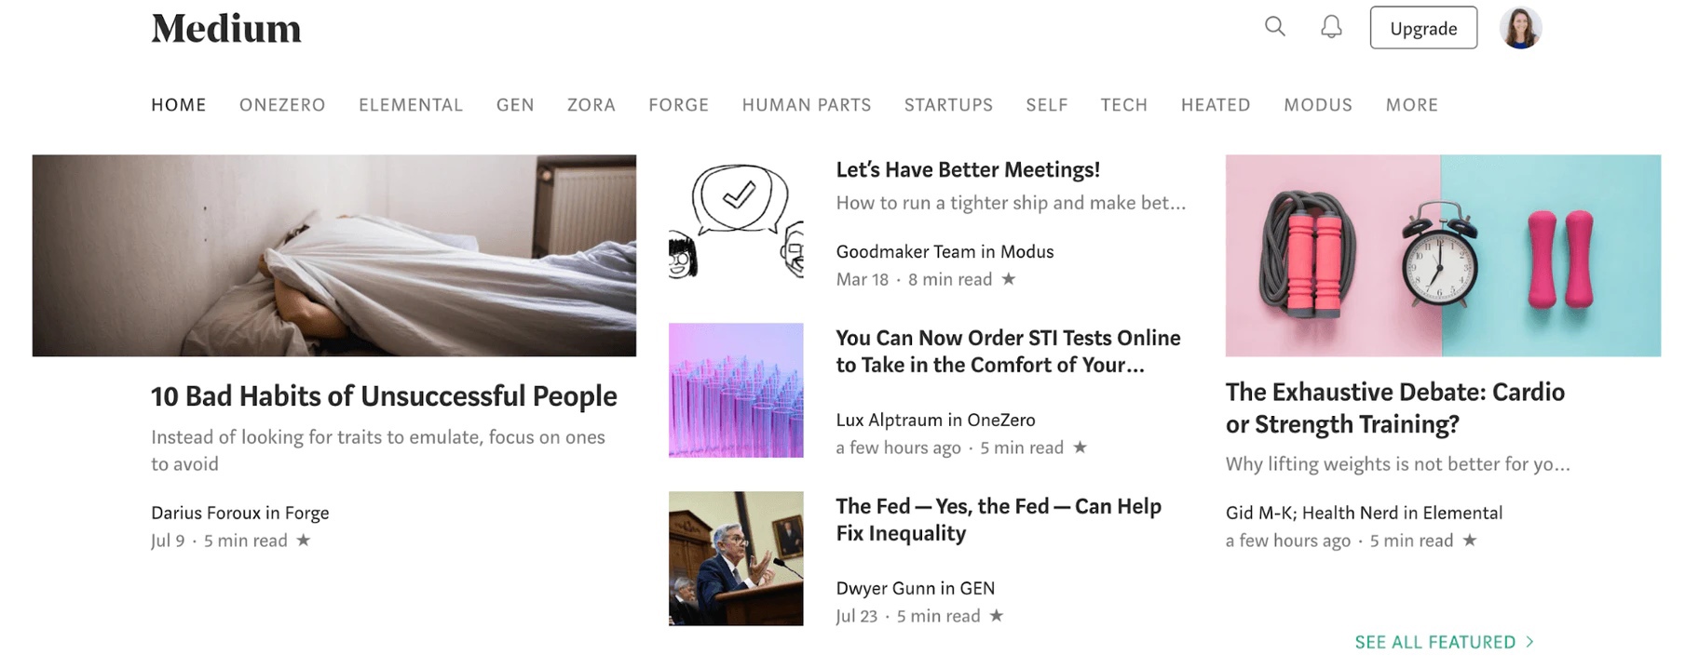Switch to the ONEZERO section
Screen dimensions: 1699x668
(282, 105)
